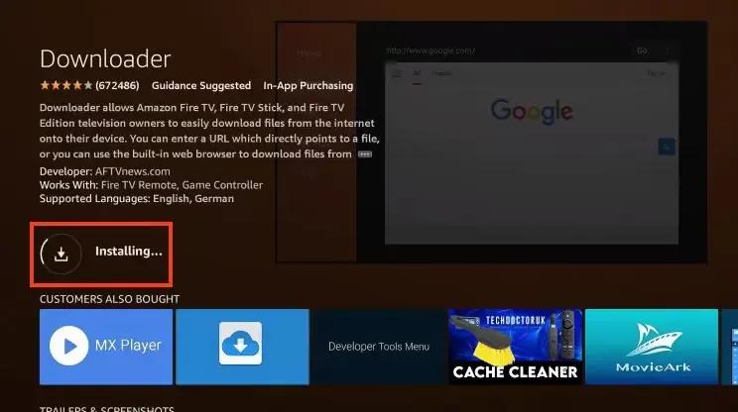The height and width of the screenshot is (412, 738).
Task: Click the search button in Google preview
Action: (x=666, y=147)
